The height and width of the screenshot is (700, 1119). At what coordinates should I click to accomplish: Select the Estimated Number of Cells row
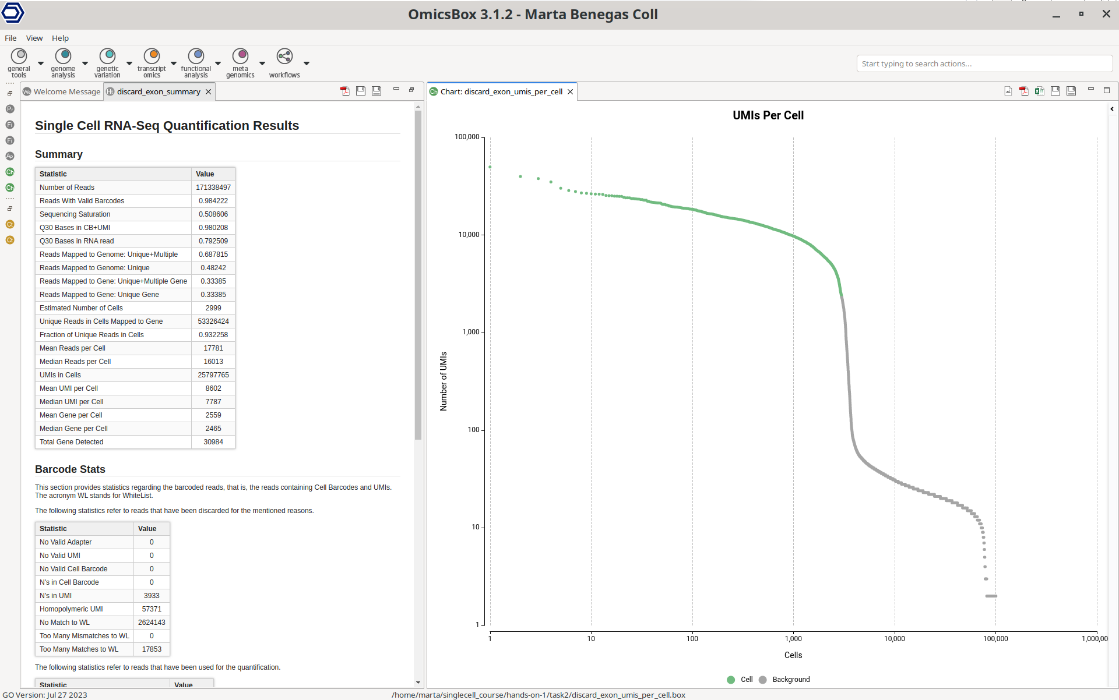coord(135,308)
